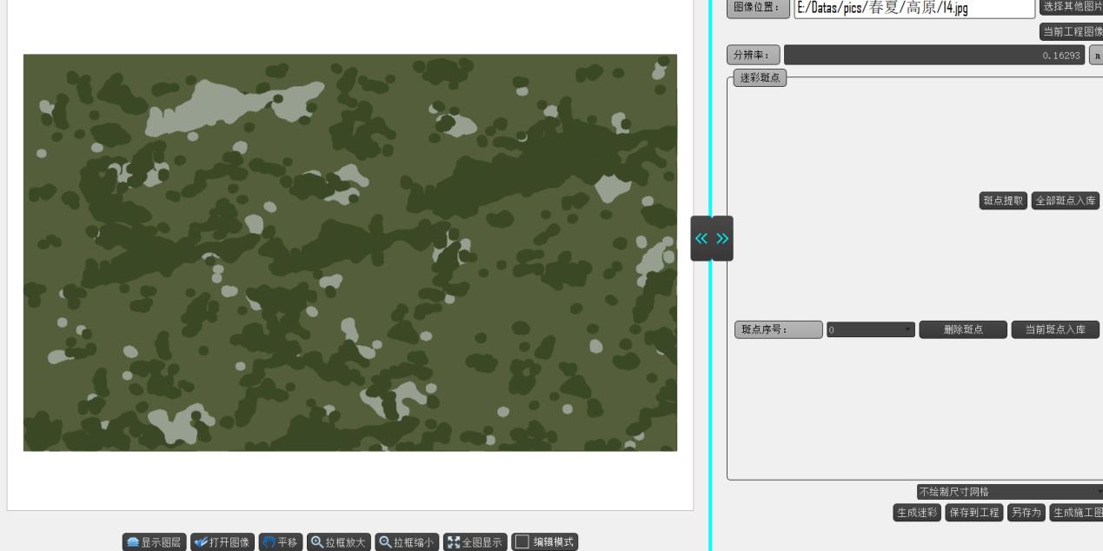Click the 显示图层 layers button

pos(153,542)
